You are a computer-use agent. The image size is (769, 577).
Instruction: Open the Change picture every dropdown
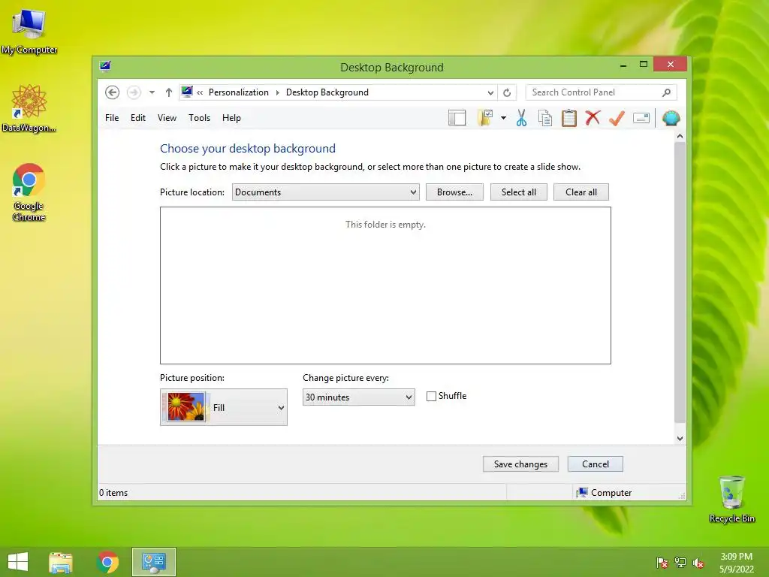358,397
